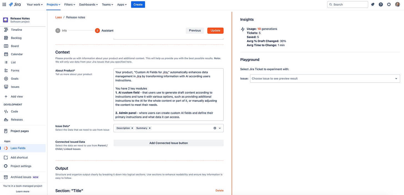Delete the Title section
Image resolution: width=404 pixels, height=195 pixels.
point(219,191)
